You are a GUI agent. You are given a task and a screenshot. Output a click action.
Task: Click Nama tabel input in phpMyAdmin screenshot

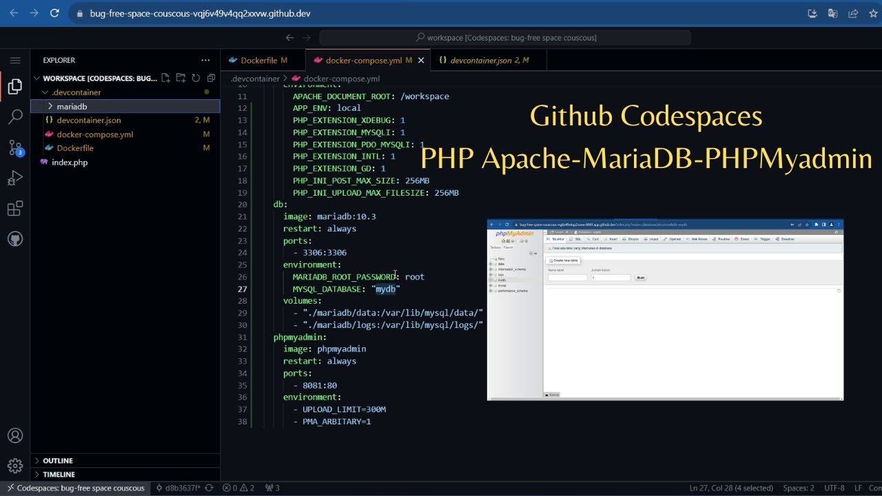pos(568,278)
